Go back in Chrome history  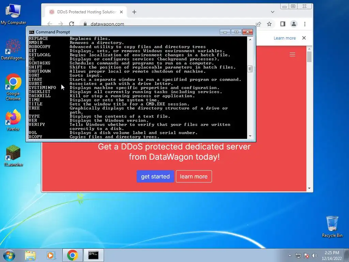(50, 24)
